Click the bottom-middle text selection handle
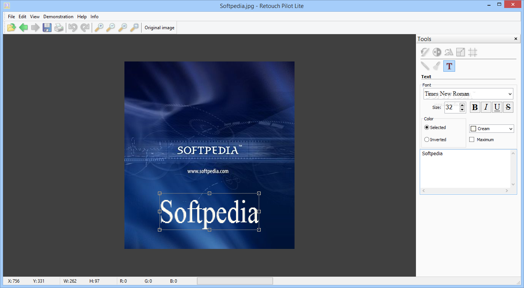 pos(209,230)
